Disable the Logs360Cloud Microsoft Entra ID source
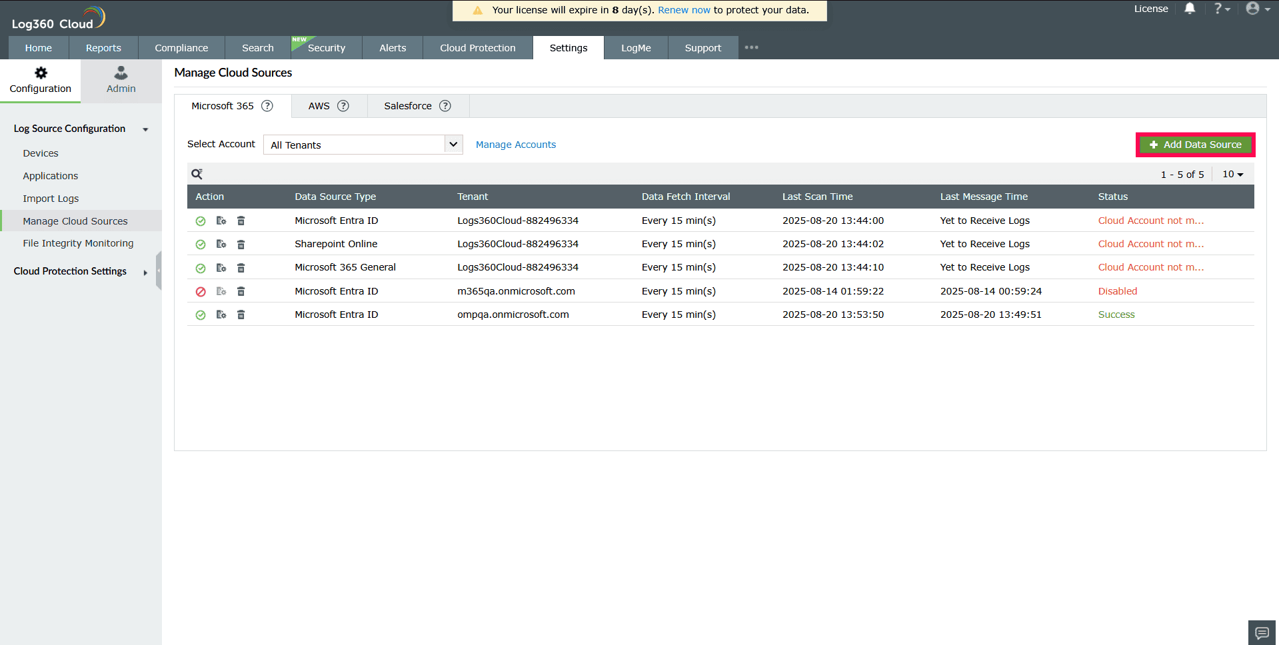This screenshot has width=1279, height=645. (201, 221)
